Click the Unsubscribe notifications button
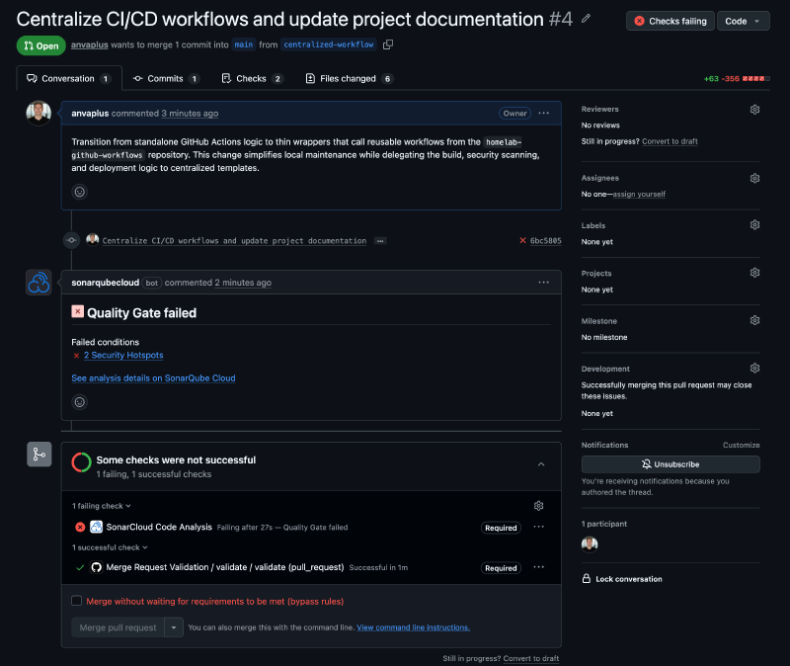 (x=671, y=463)
